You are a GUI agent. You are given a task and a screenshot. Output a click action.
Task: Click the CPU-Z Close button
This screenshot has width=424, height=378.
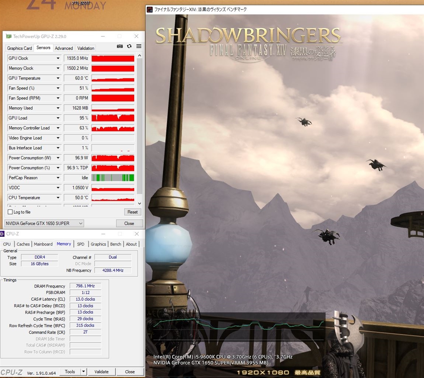130,371
